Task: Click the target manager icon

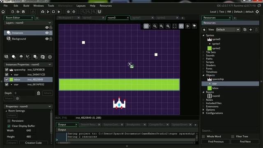Action: [257, 12]
